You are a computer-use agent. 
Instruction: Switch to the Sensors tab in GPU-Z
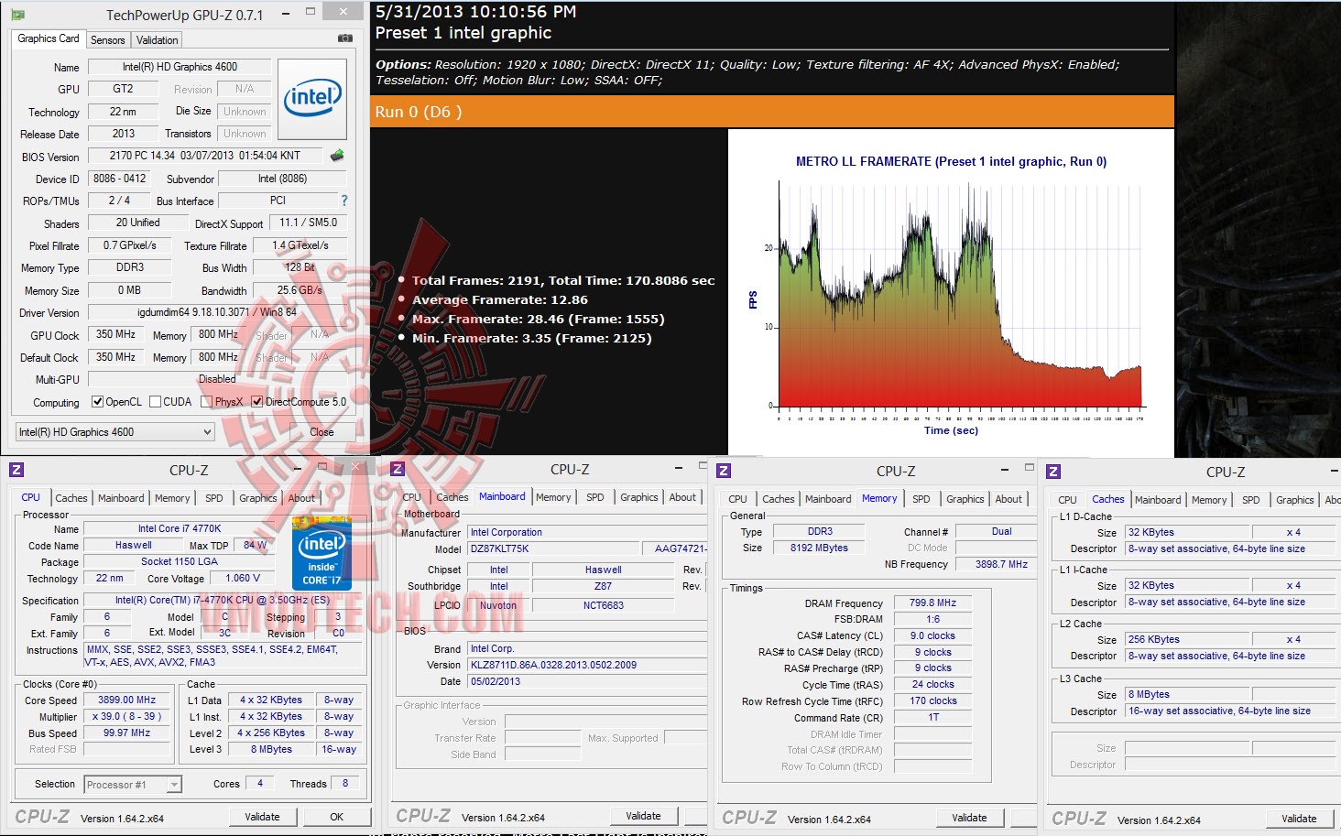click(107, 40)
